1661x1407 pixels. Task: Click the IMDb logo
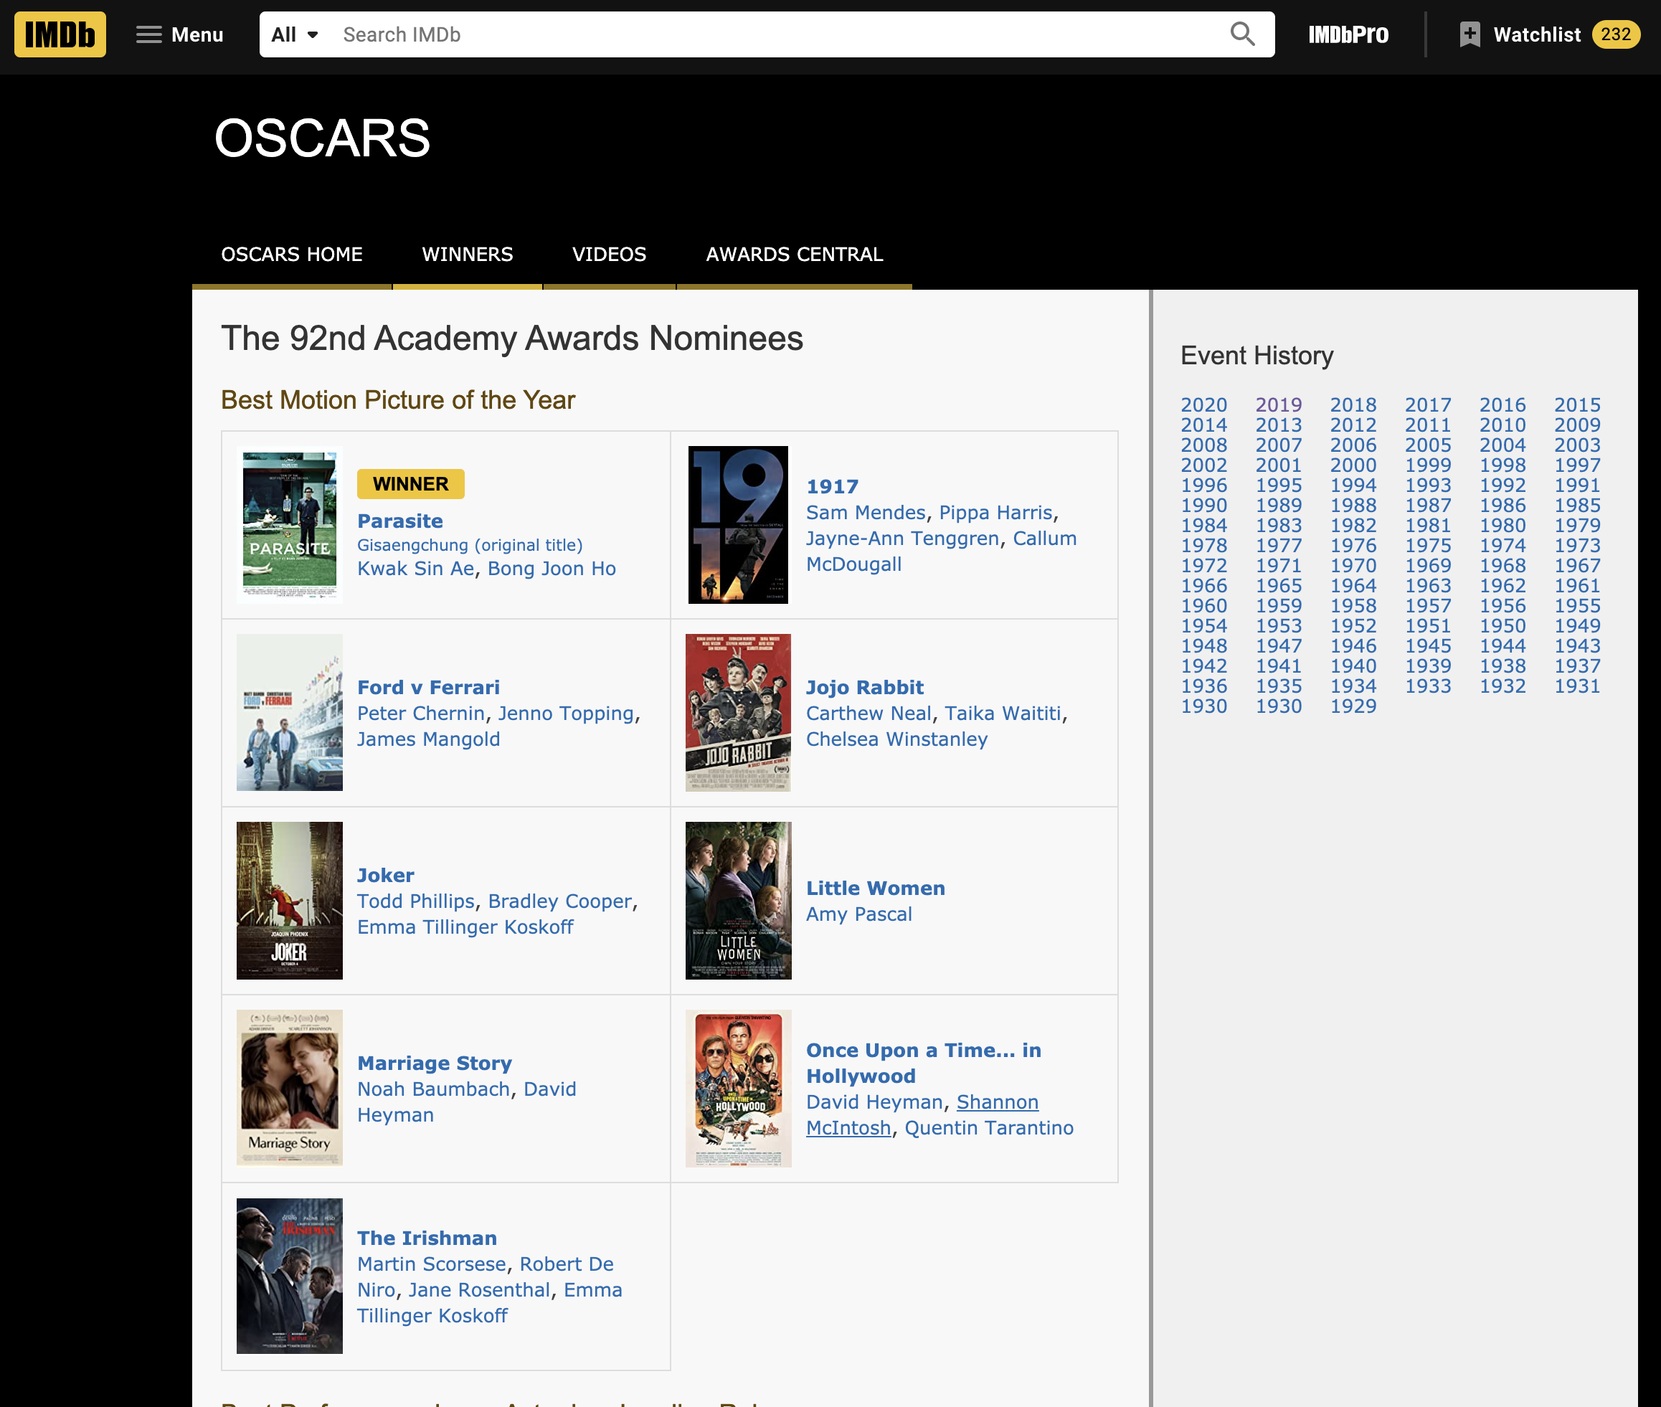60,34
